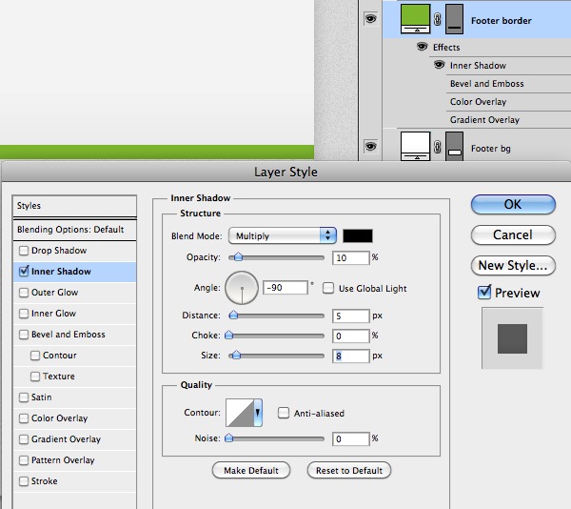Click the Choke value field

(x=350, y=336)
